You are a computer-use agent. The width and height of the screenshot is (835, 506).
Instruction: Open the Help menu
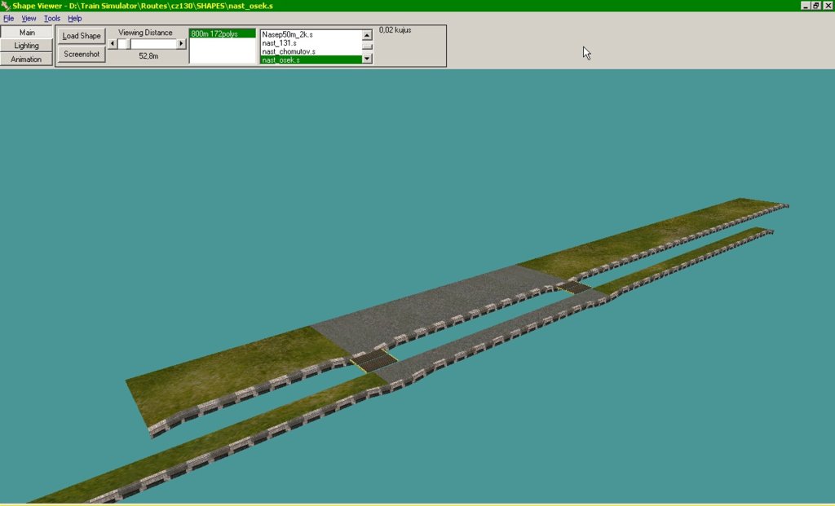pos(74,18)
